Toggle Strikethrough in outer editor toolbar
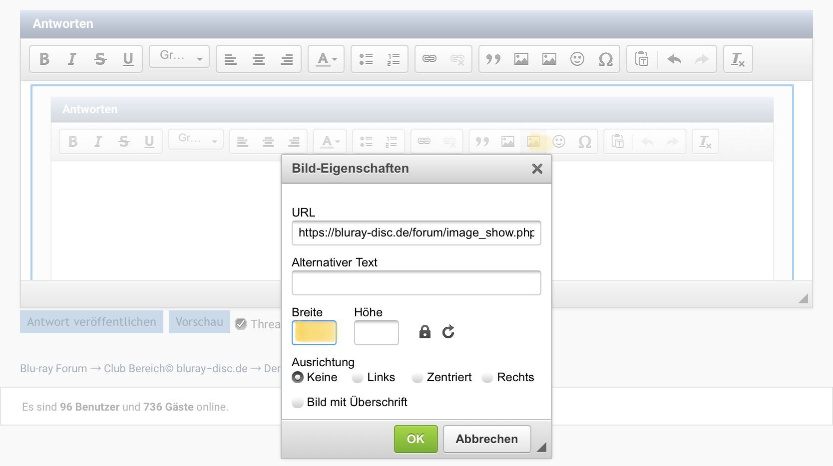 click(x=100, y=59)
